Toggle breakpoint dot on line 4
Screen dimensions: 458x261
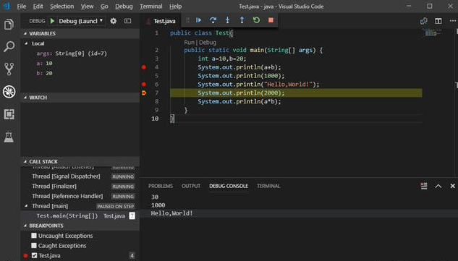pos(144,67)
